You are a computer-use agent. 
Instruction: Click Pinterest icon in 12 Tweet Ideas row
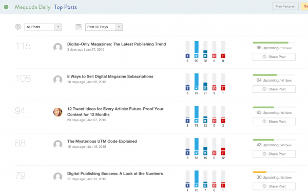point(214,121)
